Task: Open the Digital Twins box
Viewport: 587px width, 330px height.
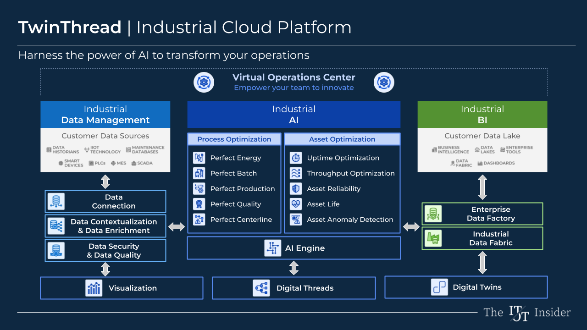Action: point(466,287)
